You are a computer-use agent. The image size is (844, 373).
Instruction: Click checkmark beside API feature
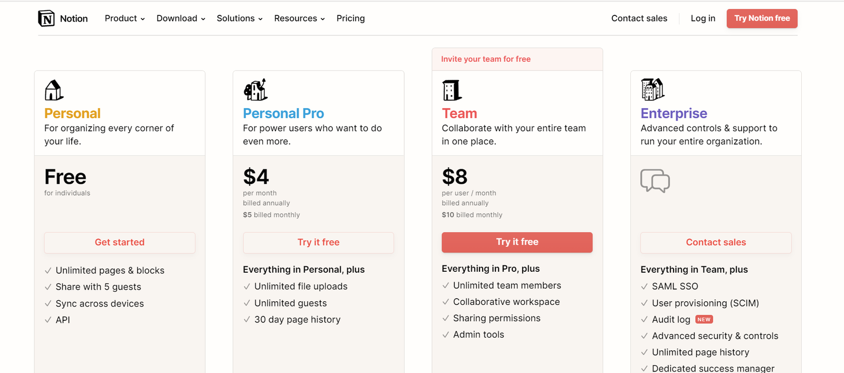[48, 320]
